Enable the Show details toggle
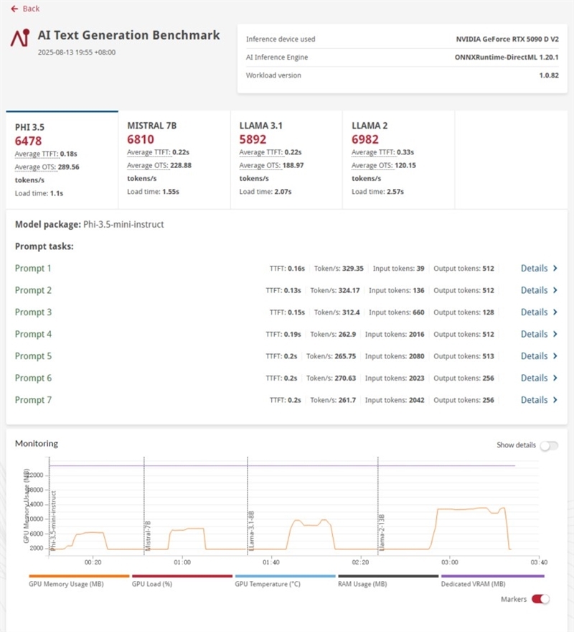Screen dimensions: 574x632 pos(549,446)
